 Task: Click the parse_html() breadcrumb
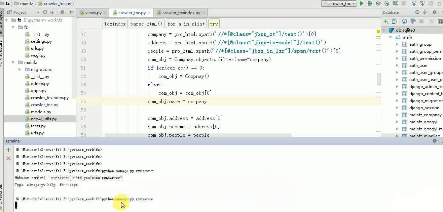(146, 24)
